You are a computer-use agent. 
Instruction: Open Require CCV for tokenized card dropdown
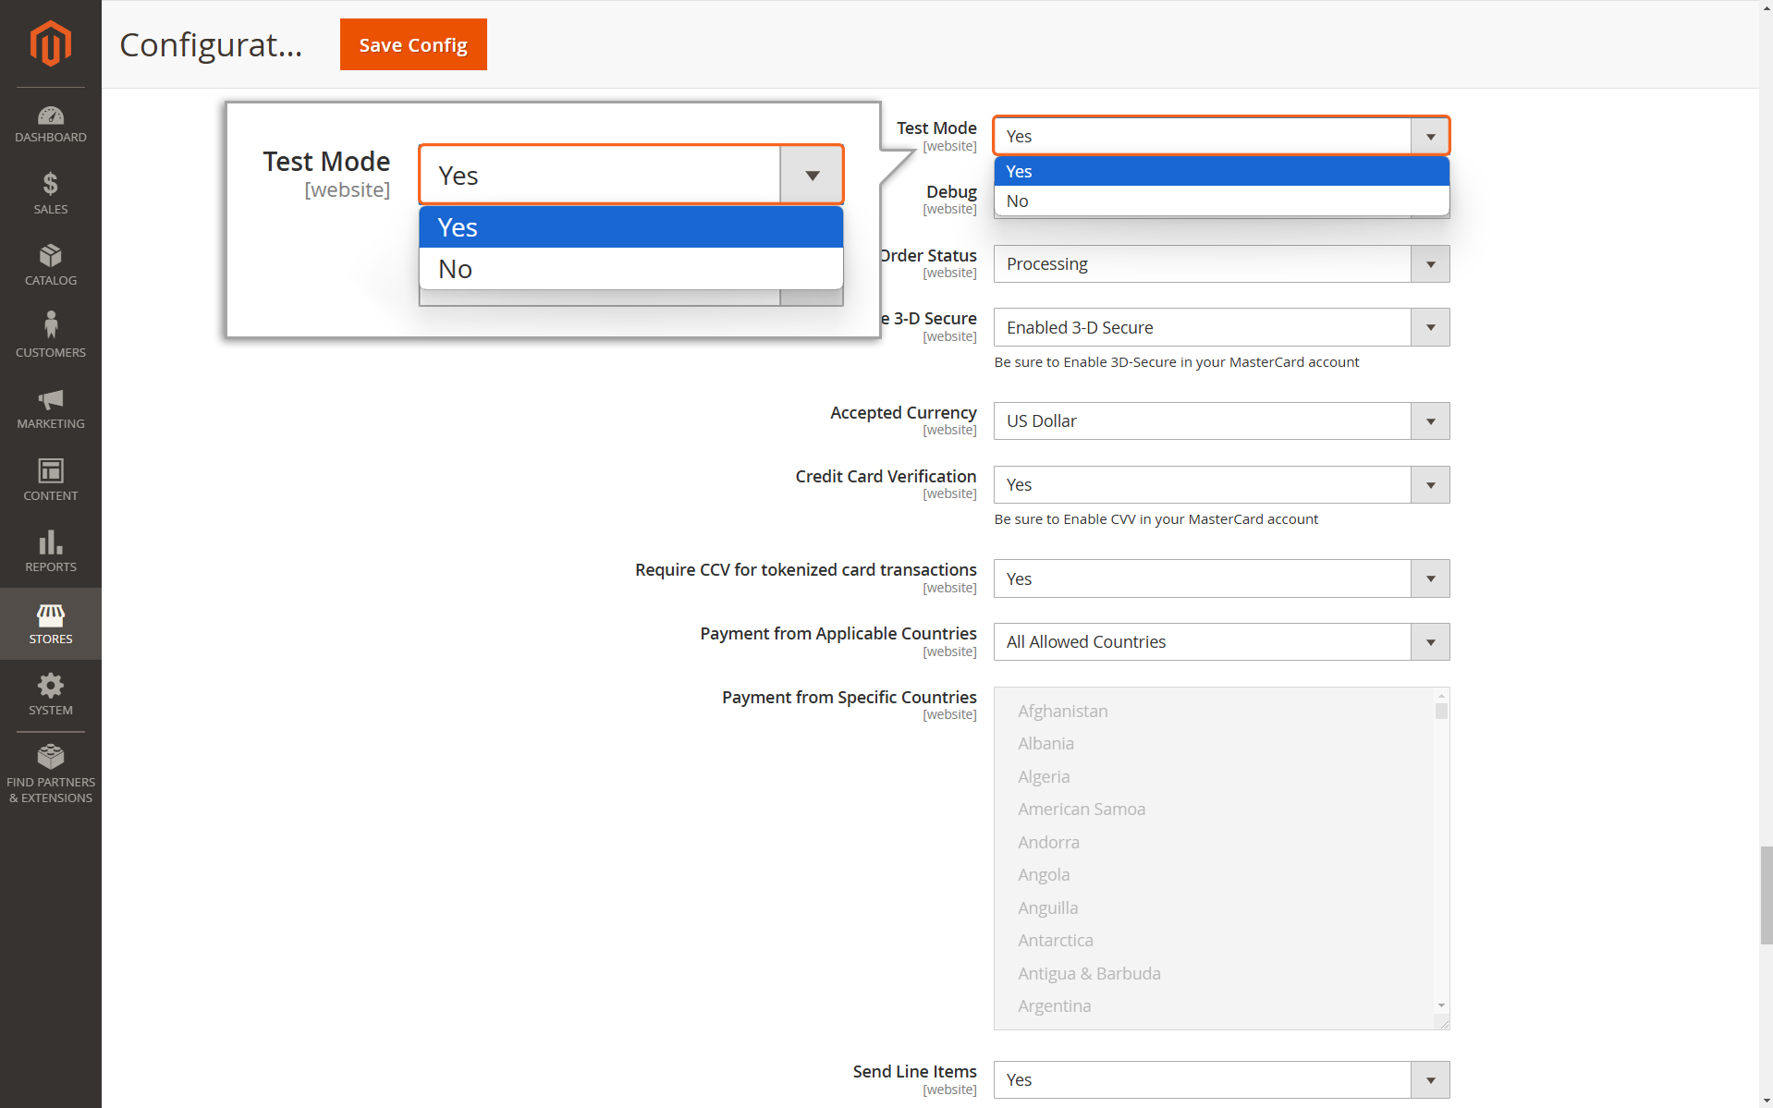1221,578
